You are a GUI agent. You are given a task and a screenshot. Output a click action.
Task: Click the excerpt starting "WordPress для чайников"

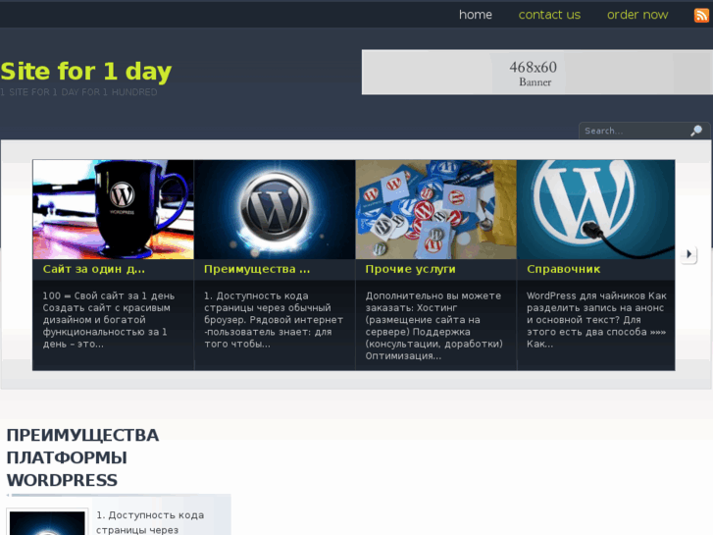click(596, 320)
